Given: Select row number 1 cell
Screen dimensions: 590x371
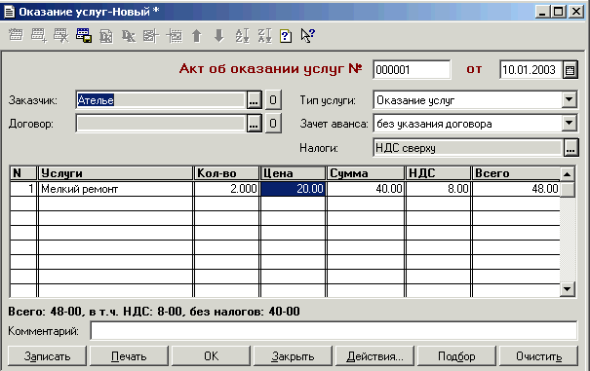Looking at the screenshot, I should click(23, 189).
